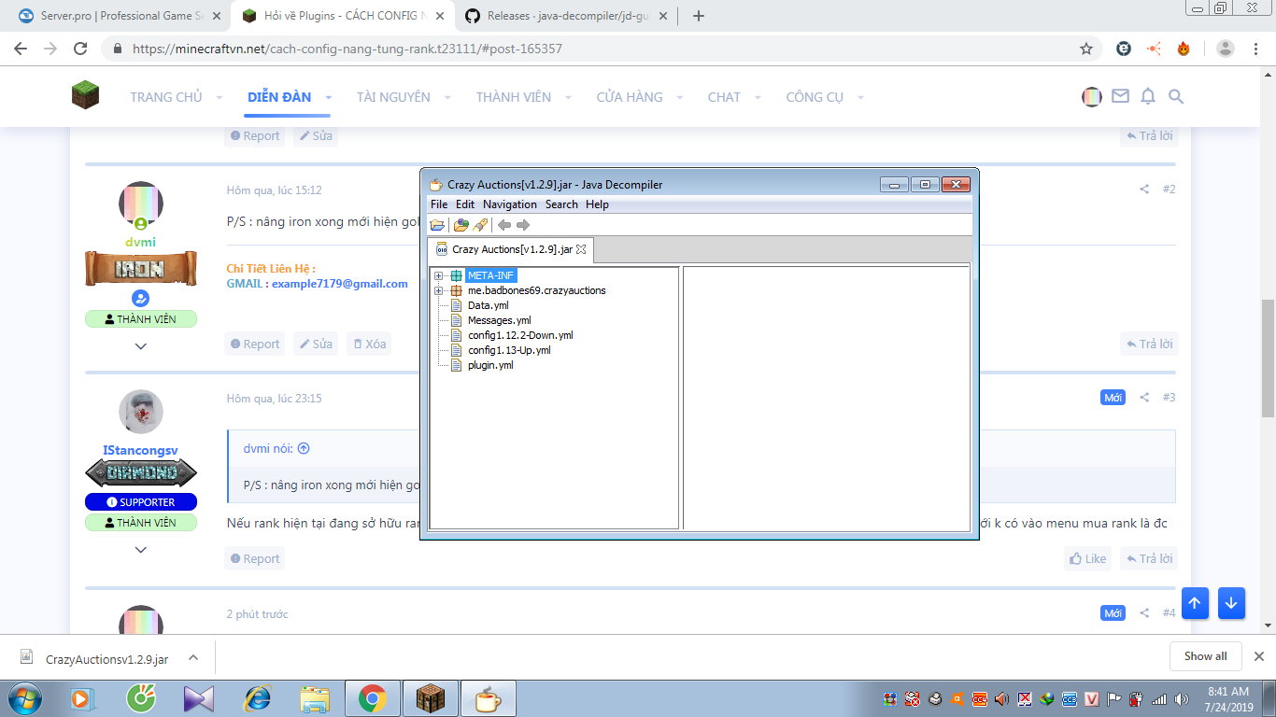
Task: Open Chrome's three-dot menu
Action: click(1255, 49)
